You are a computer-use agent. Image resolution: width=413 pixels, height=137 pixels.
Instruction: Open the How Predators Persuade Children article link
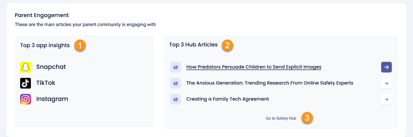pyautogui.click(x=254, y=67)
